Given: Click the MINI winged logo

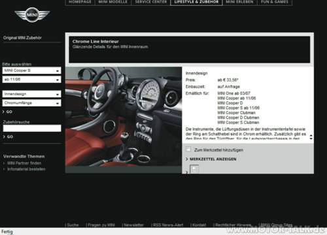Looking at the screenshot, I should click(x=32, y=15).
